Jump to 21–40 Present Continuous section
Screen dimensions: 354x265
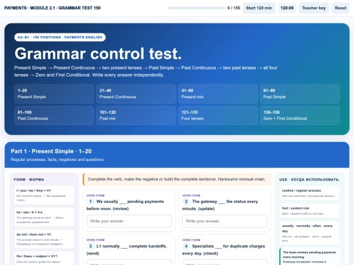coord(136,94)
